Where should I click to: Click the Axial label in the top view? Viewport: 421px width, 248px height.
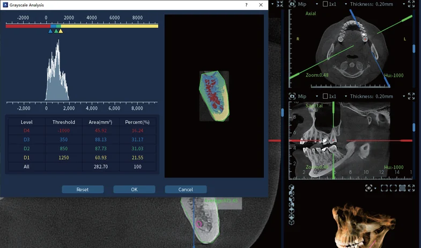[311, 13]
